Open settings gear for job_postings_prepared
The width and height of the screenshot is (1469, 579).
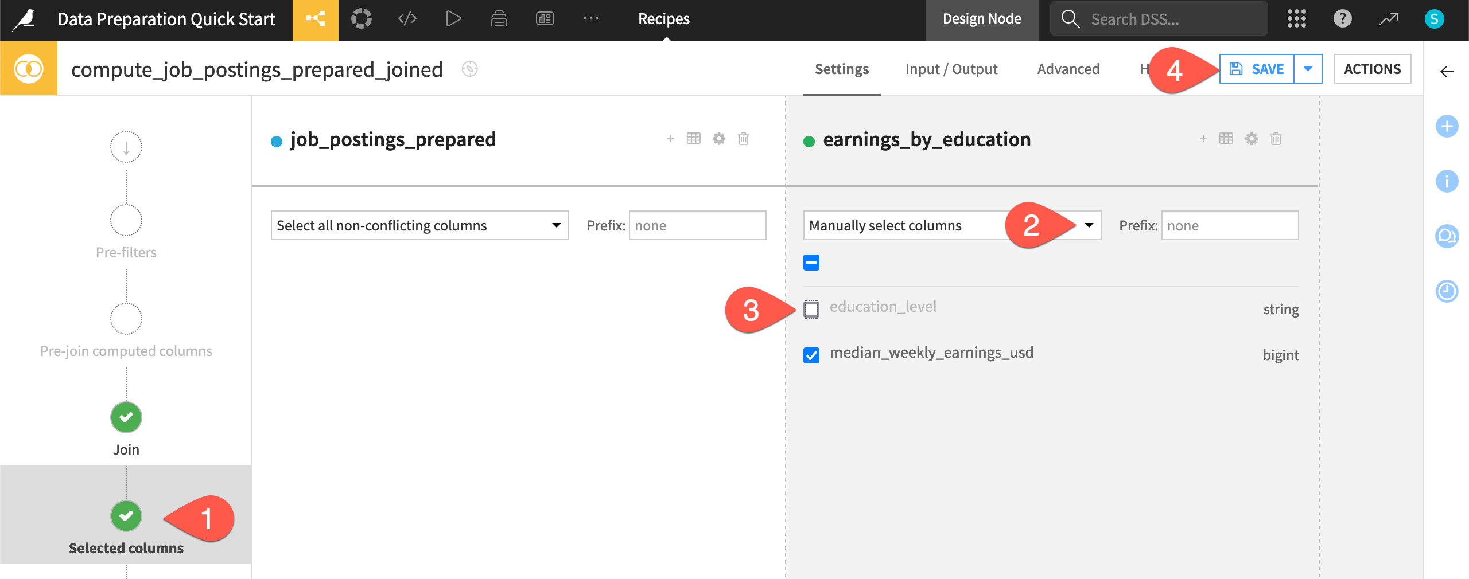coord(718,138)
